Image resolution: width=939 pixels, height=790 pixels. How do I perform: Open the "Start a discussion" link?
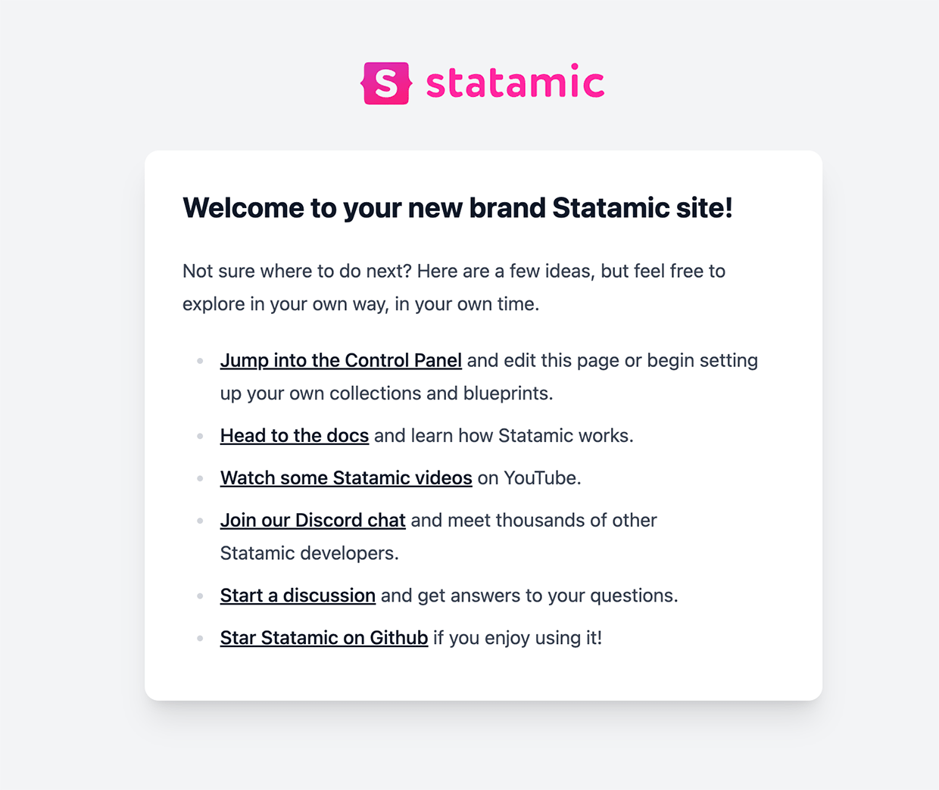tap(298, 596)
